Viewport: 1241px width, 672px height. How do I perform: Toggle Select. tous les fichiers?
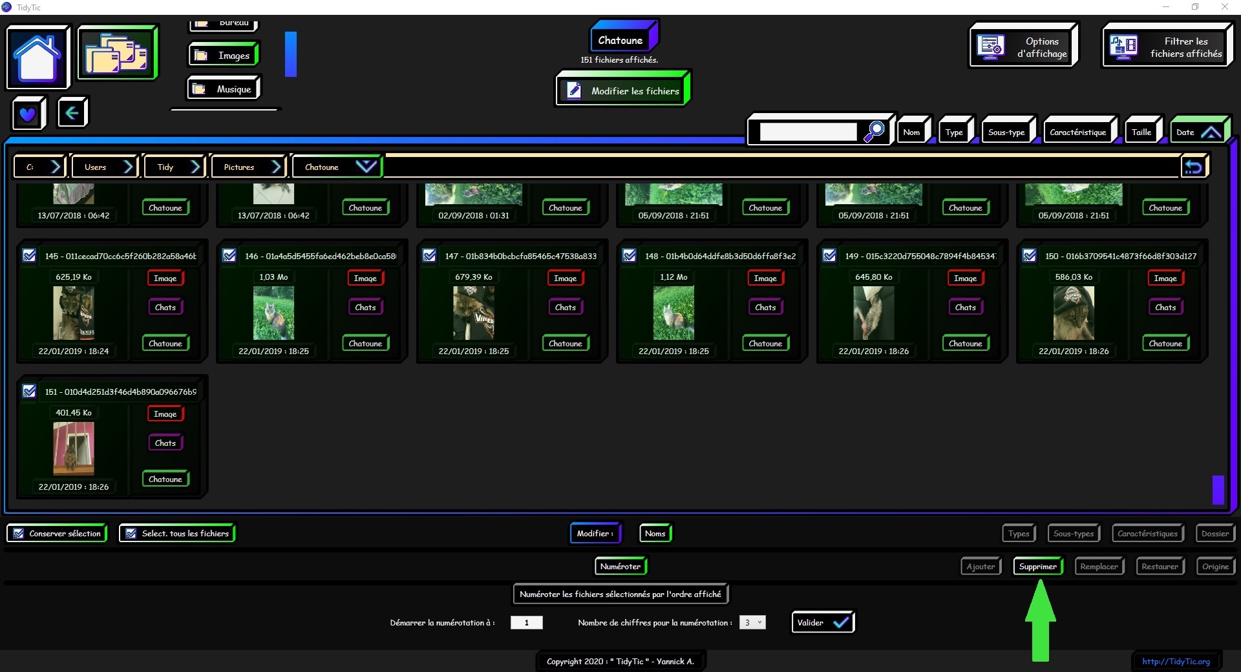pyautogui.click(x=131, y=534)
